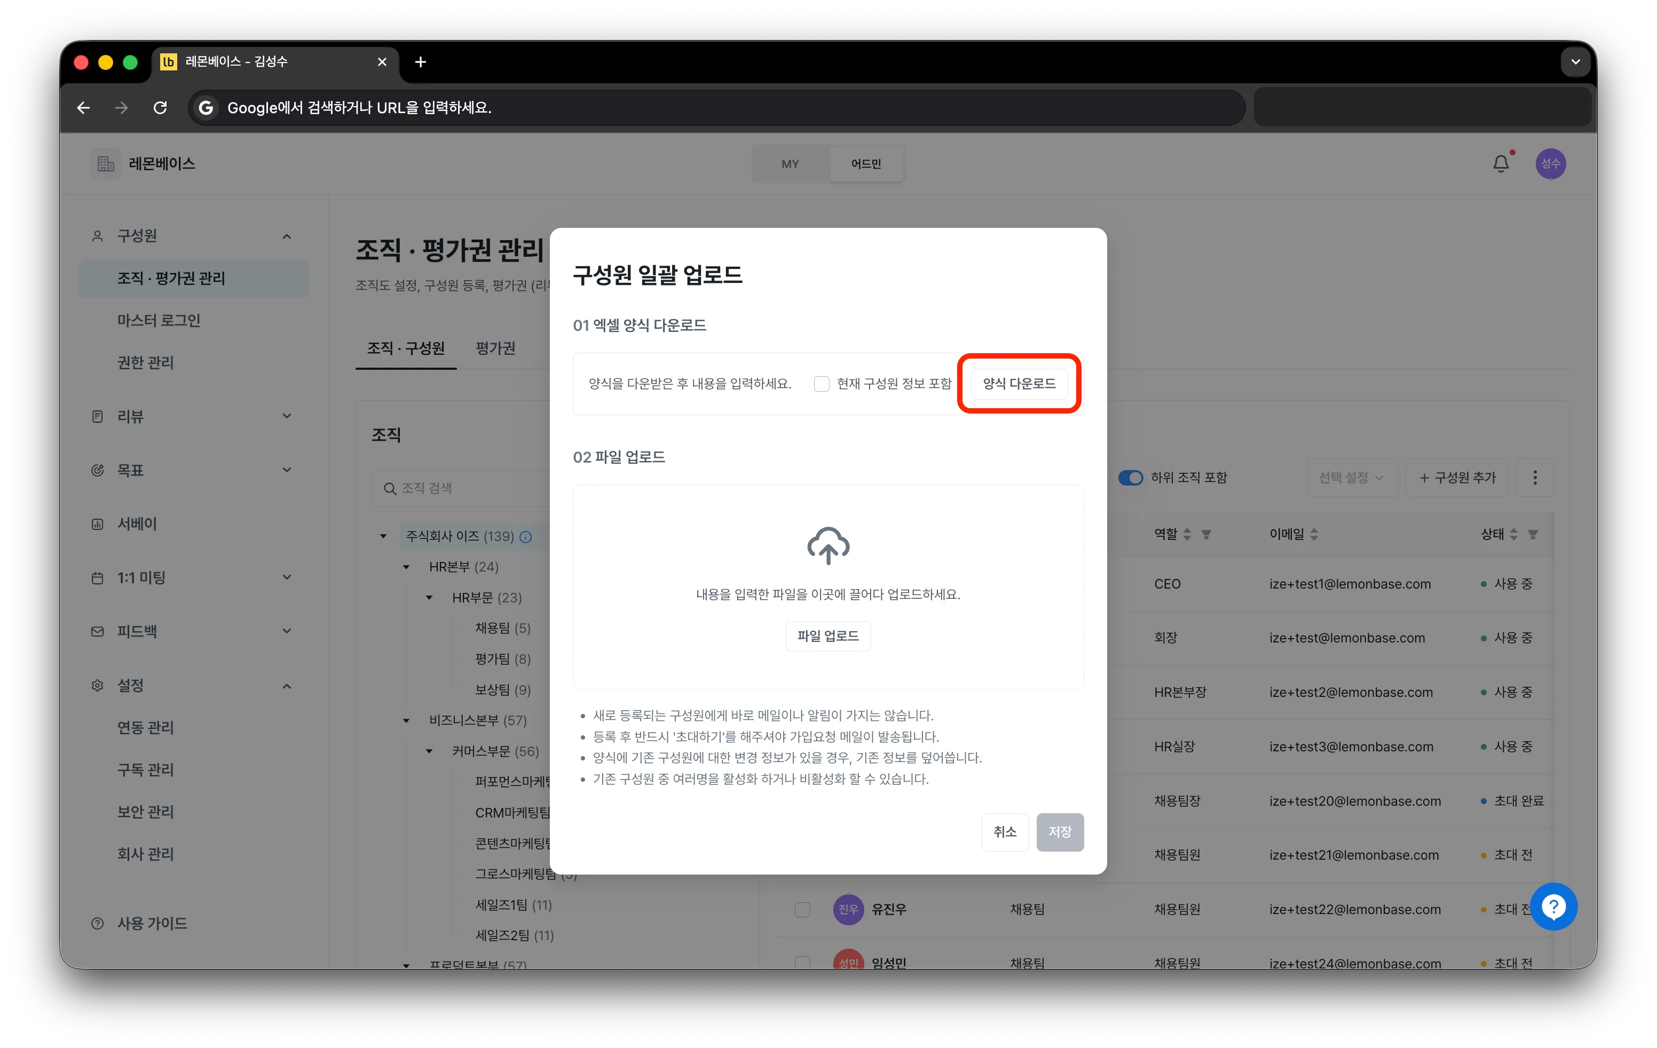Screen dimensions: 1657x1048
Task: Toggle the 하위 조직 포함 switch
Action: [x=1131, y=477]
